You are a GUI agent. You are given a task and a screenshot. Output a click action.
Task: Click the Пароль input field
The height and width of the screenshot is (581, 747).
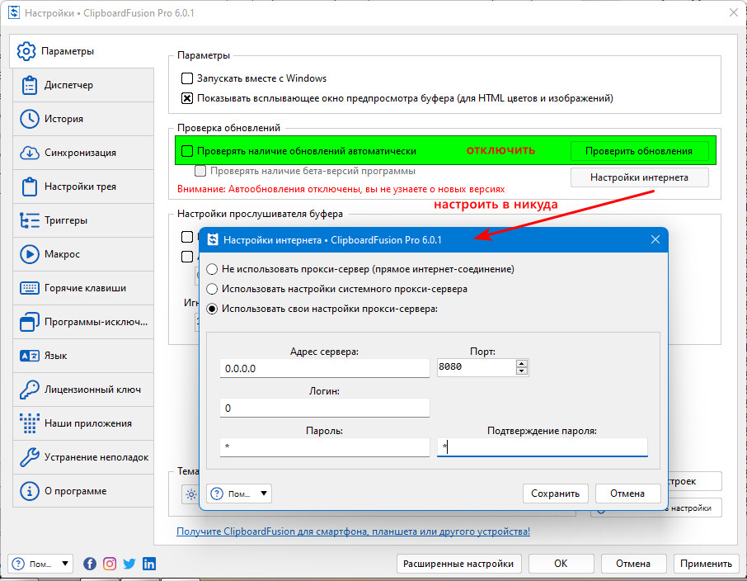324,447
